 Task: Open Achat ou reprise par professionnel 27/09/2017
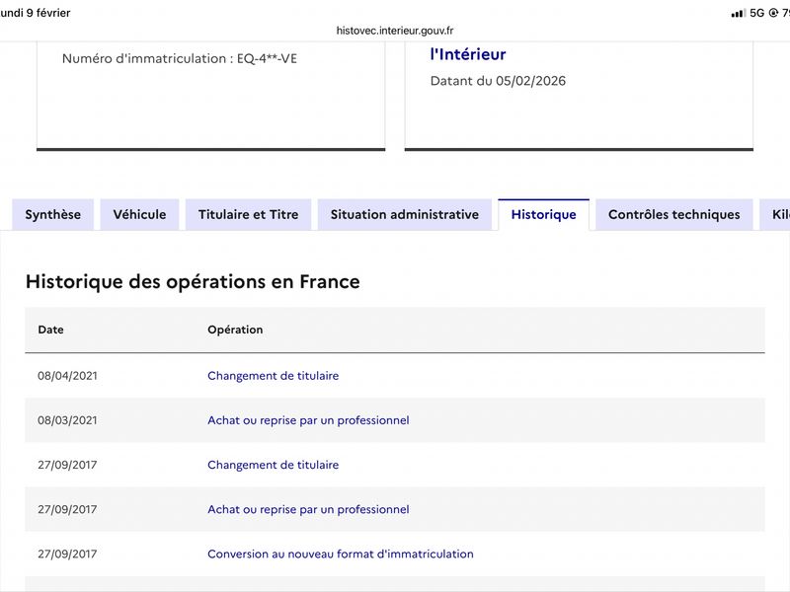coord(308,509)
